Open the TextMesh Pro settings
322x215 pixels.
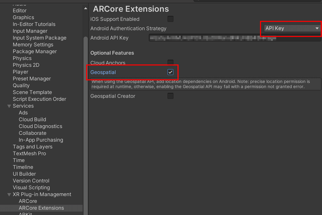[x=30, y=153]
